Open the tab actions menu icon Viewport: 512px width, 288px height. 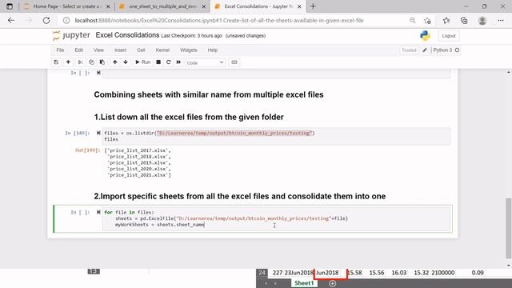click(10, 6)
